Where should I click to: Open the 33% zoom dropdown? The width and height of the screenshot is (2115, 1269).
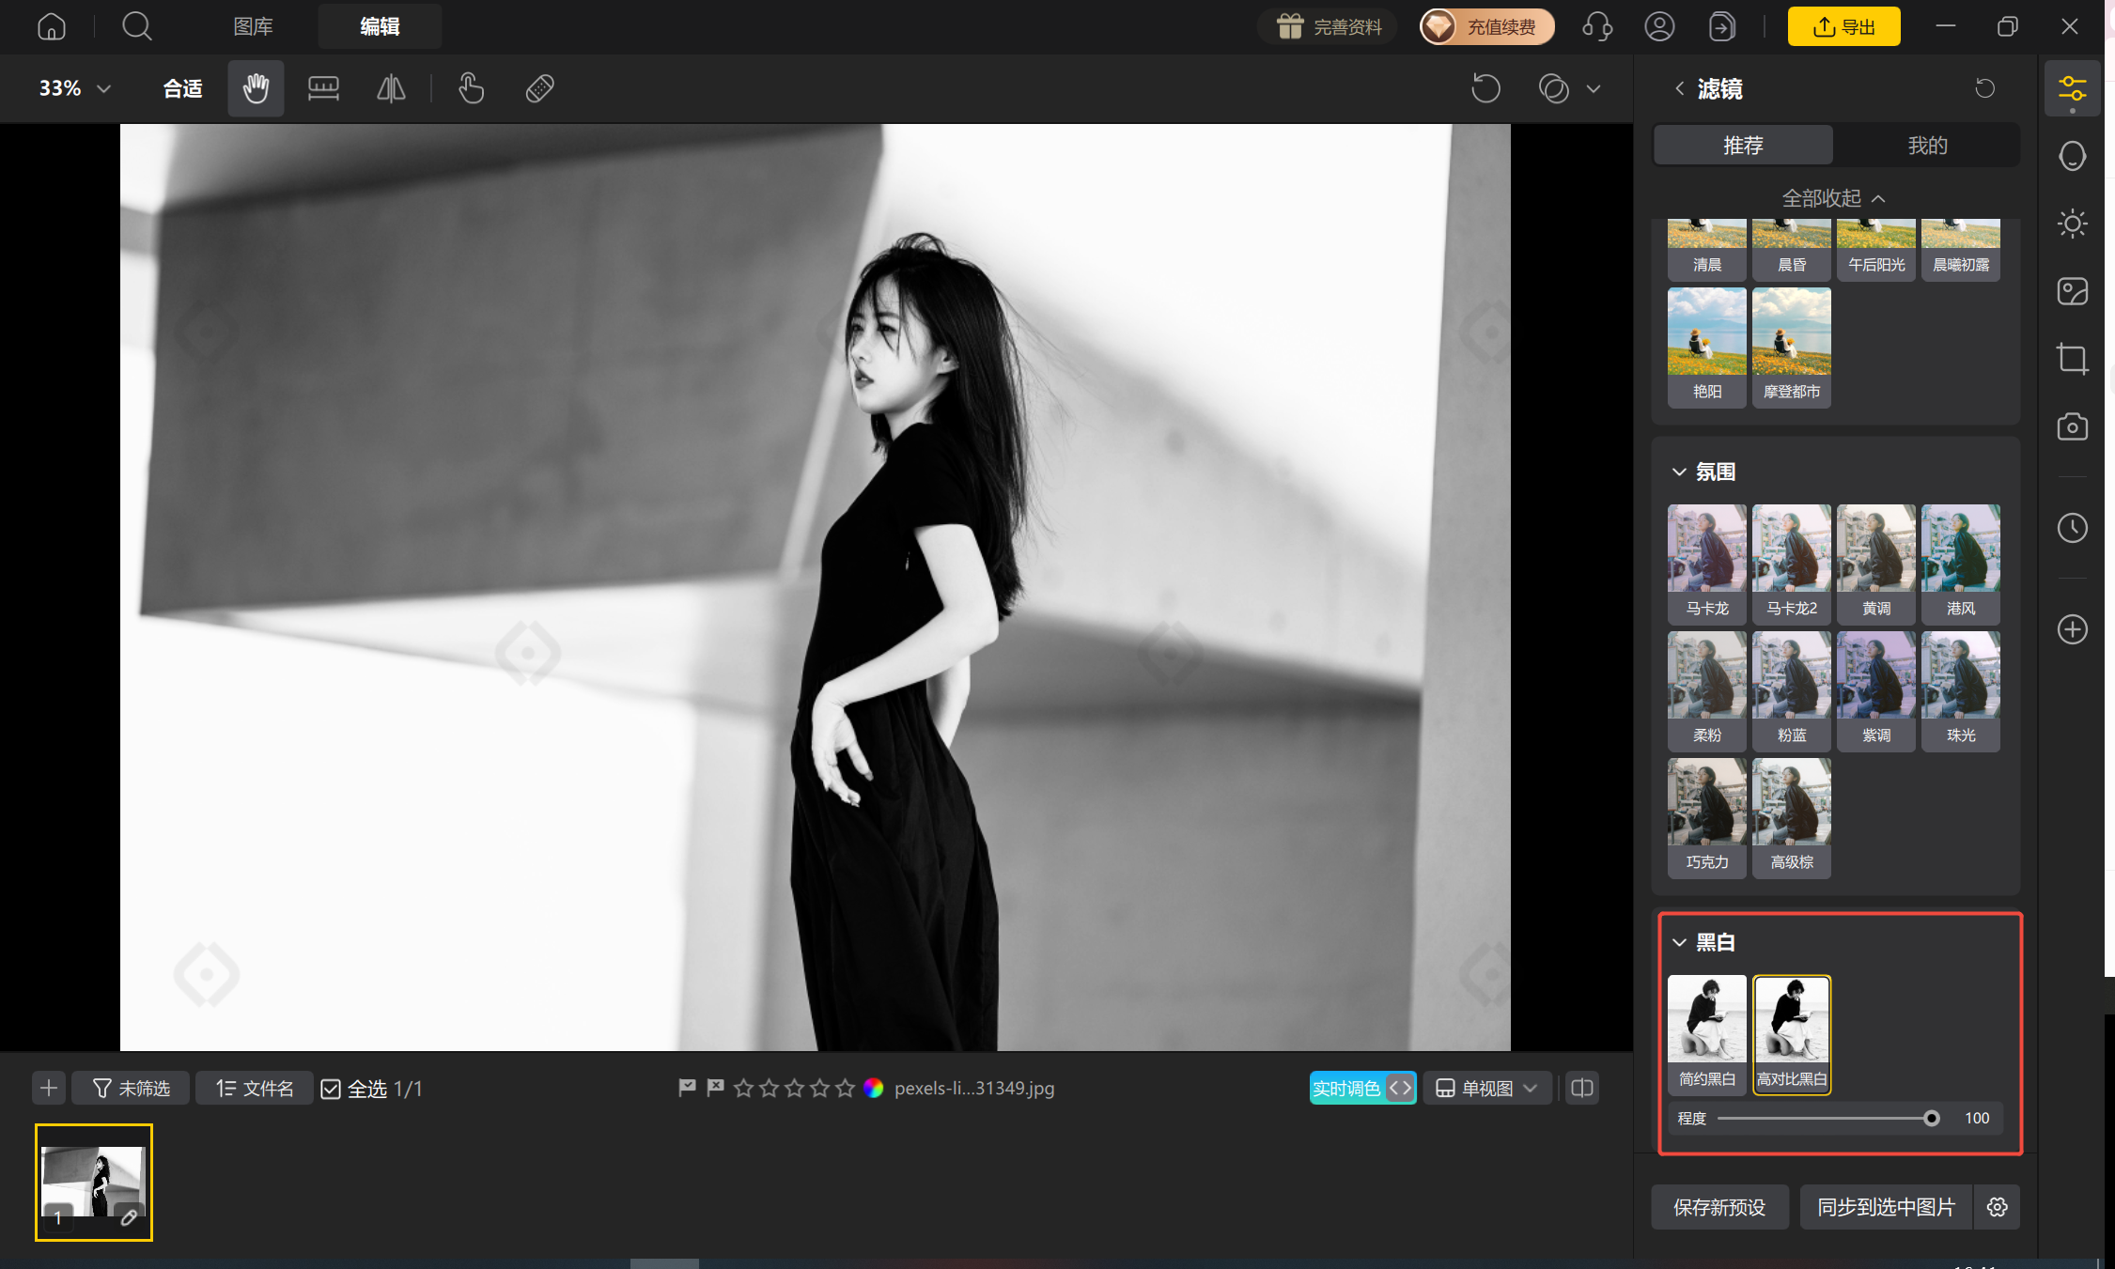(x=75, y=88)
